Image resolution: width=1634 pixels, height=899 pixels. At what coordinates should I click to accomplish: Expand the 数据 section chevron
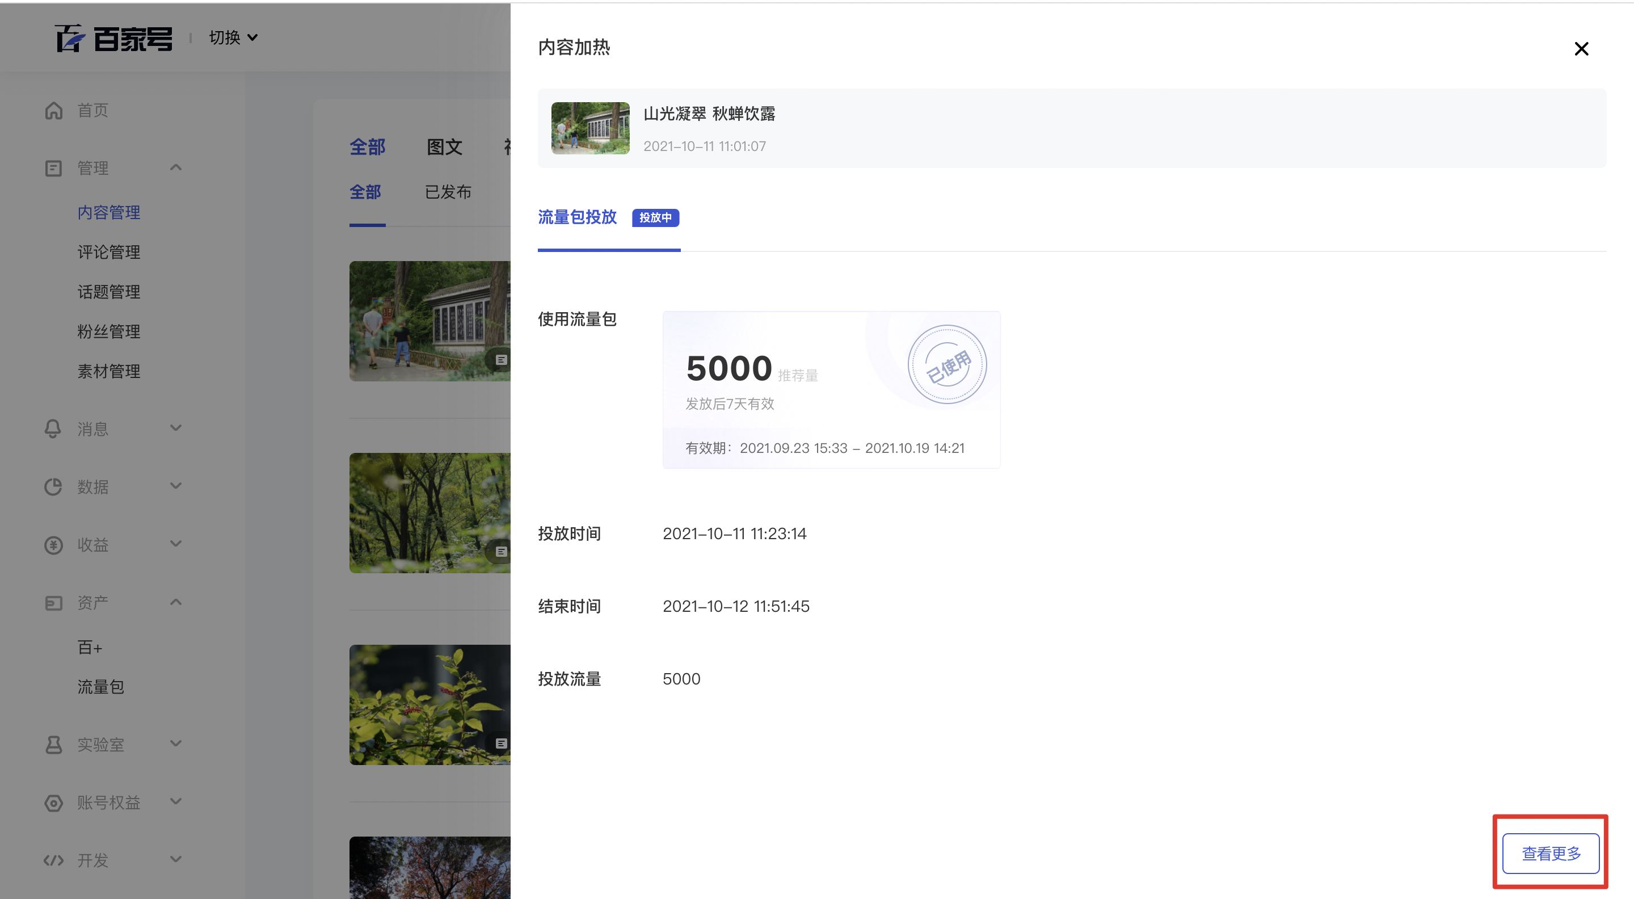tap(176, 486)
